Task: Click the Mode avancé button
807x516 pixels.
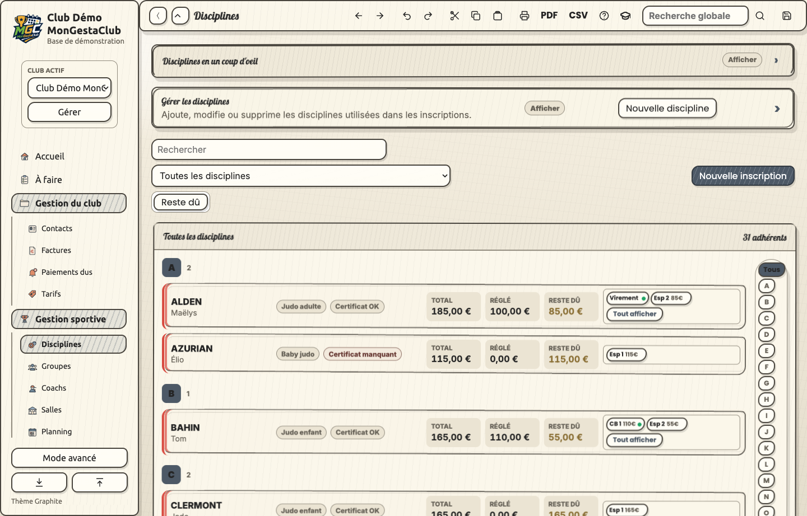Action: (69, 458)
